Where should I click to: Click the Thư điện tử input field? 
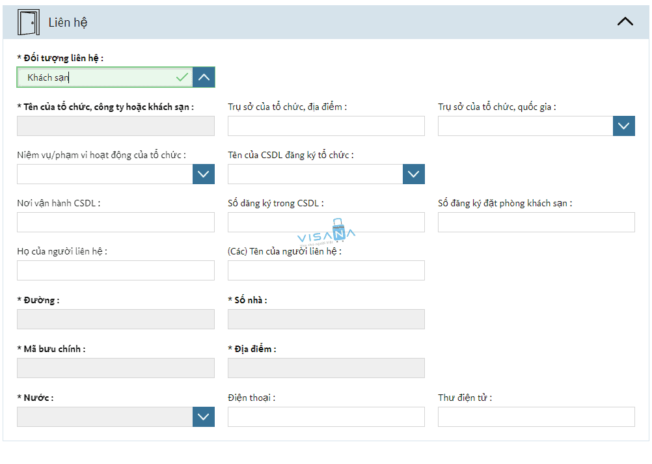536,416
